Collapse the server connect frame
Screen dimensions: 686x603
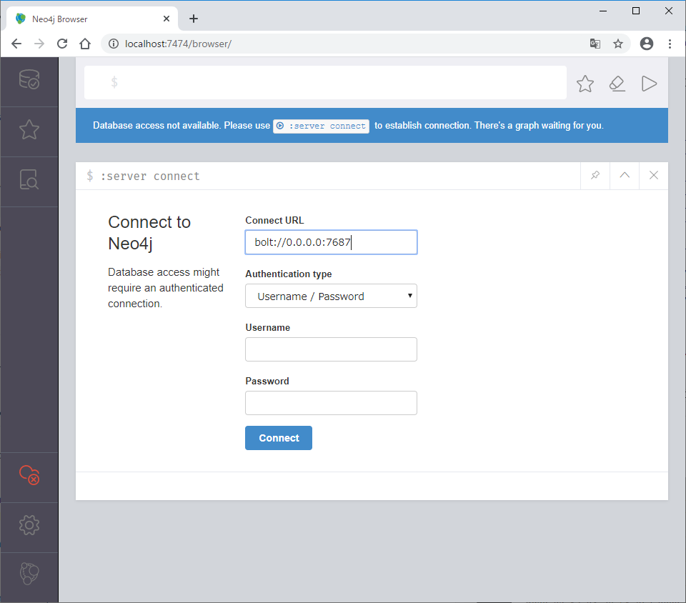[625, 175]
